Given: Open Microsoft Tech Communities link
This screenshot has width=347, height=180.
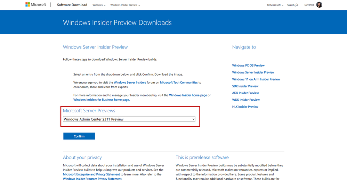Looking at the screenshot, I should coord(179,83).
